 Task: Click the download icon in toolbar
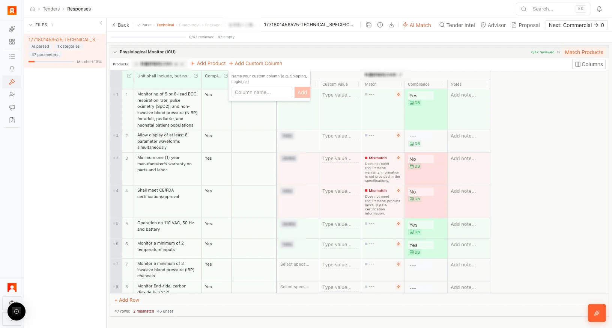tap(391, 25)
